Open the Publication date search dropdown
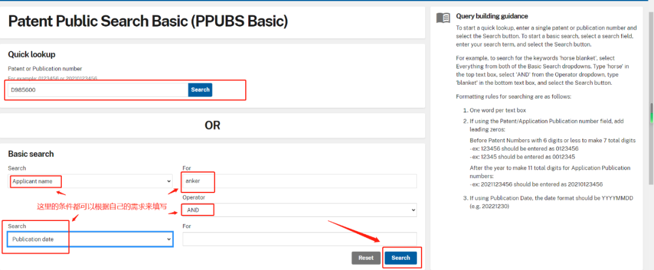 tap(90, 239)
